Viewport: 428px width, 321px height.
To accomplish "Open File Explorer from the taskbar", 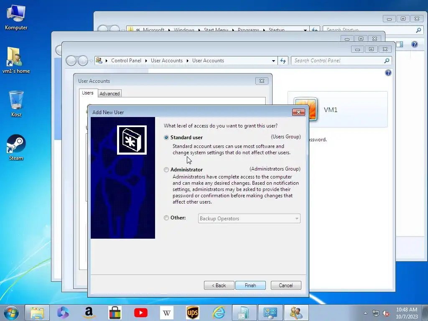I will (x=37, y=313).
